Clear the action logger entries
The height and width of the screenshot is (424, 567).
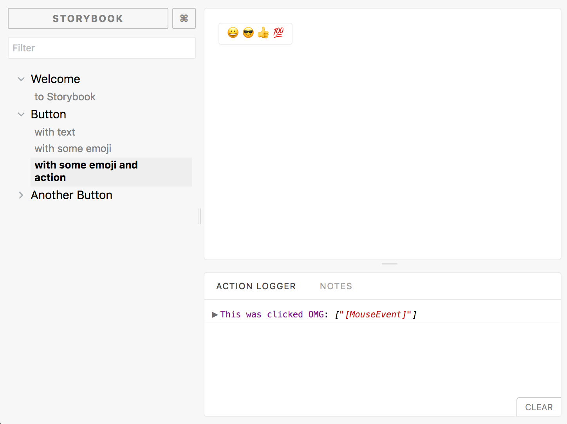(x=539, y=407)
